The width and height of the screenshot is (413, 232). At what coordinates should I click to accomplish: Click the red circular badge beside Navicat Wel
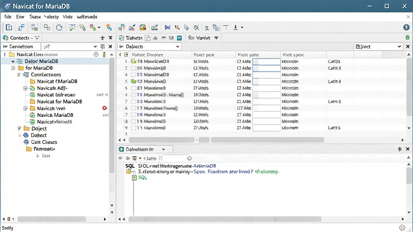coord(104,108)
